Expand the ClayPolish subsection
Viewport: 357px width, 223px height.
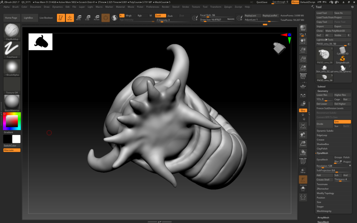tap(322, 148)
